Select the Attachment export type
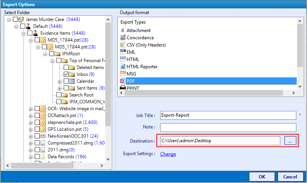307x183 pixels. tap(138, 30)
